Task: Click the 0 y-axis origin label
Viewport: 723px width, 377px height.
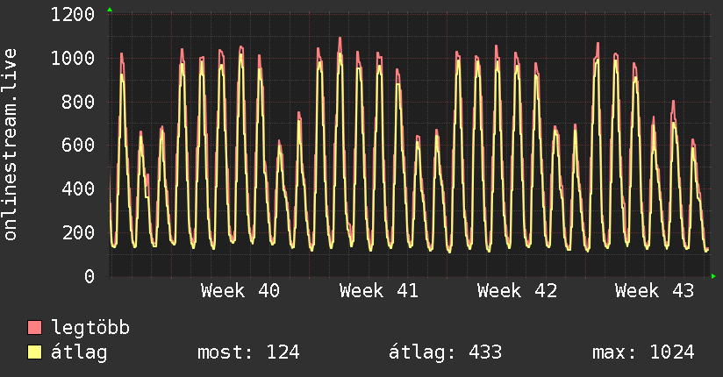Action: click(89, 277)
